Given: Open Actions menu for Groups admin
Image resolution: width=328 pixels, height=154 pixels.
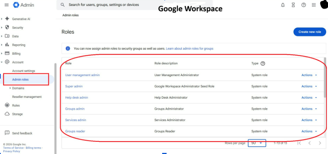Looking at the screenshot, I should (x=309, y=109).
